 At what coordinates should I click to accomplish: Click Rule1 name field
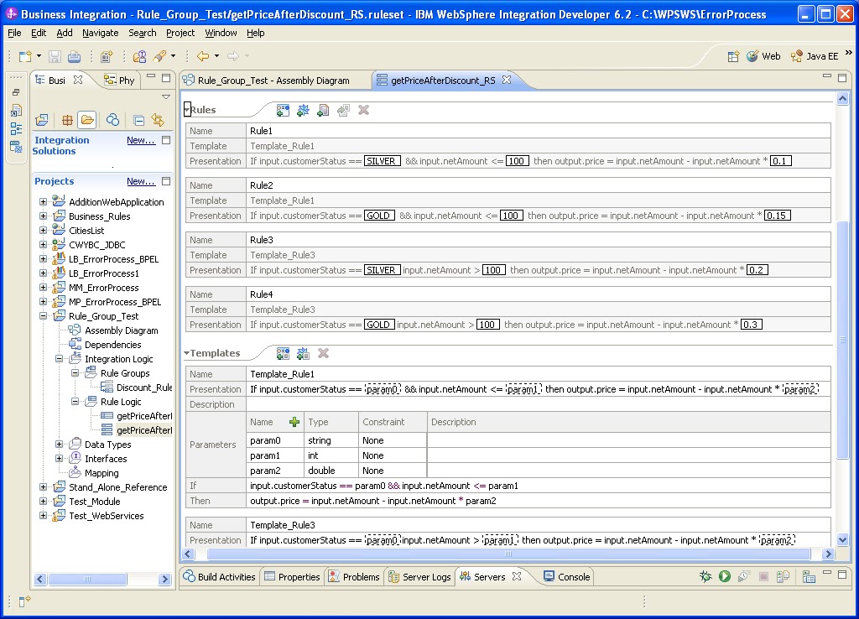pyautogui.click(x=538, y=131)
